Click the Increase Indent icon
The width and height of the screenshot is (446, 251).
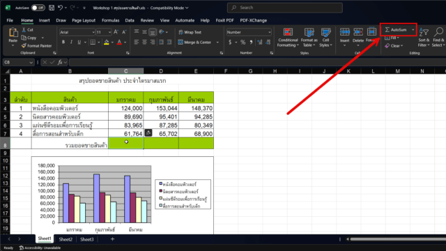[169, 42]
